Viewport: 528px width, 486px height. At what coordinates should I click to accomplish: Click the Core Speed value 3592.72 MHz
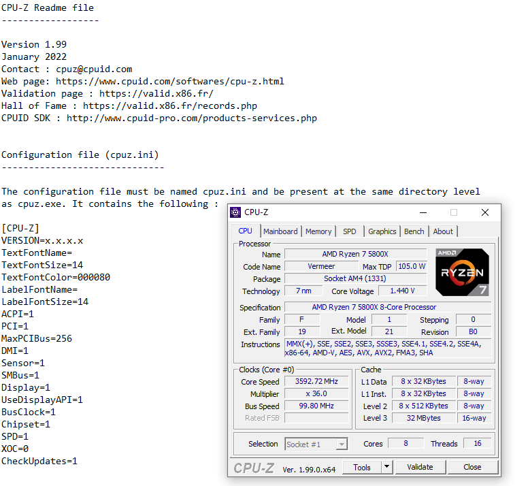click(316, 381)
